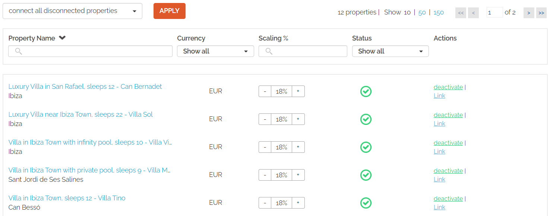Sort by Property Name chevron
Image resolution: width=550 pixels, height=216 pixels.
(62, 38)
